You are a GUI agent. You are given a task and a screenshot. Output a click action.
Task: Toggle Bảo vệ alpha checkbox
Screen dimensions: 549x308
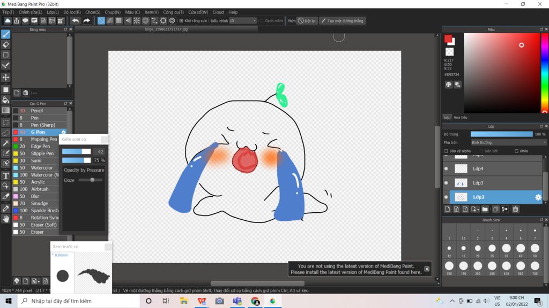(446, 151)
